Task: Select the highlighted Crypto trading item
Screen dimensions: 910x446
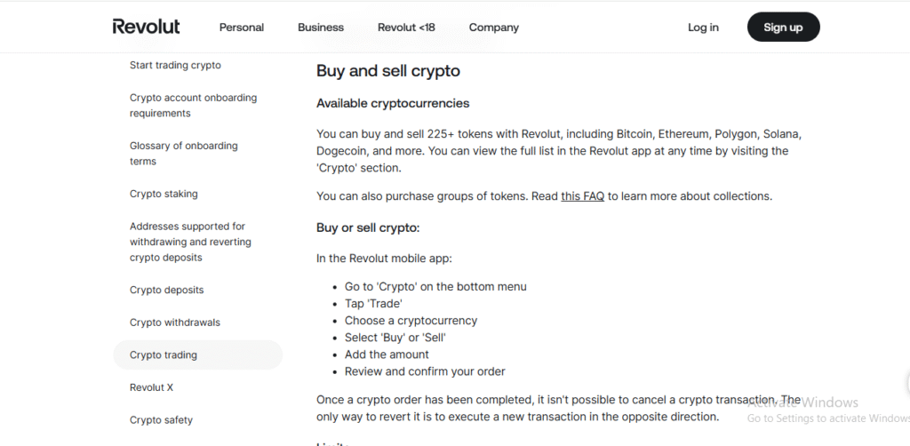Action: pos(198,355)
